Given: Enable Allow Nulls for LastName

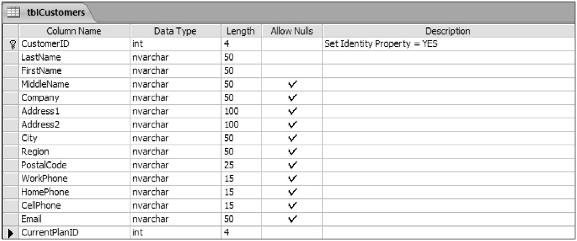Looking at the screenshot, I should tap(291, 58).
